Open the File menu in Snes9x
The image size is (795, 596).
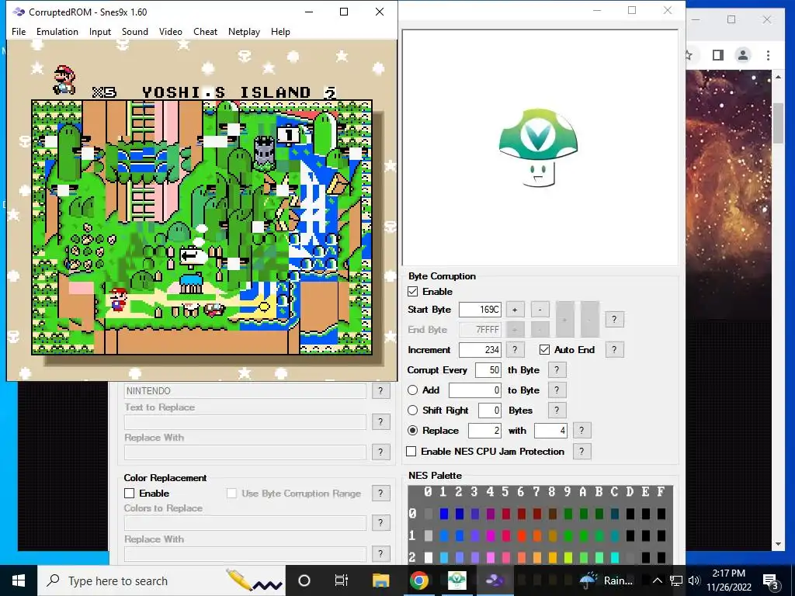coord(19,31)
